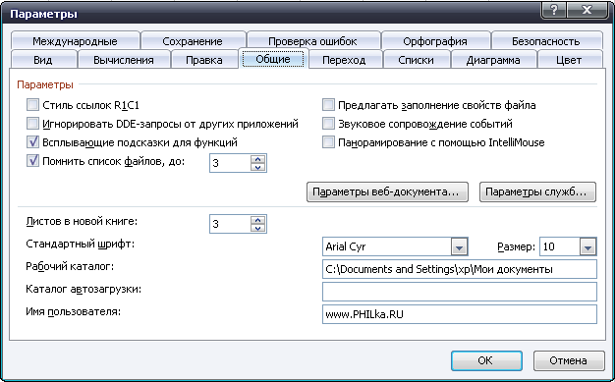The height and width of the screenshot is (382, 615).
Task: Open Параметры веб-документа dialog
Action: [x=387, y=191]
